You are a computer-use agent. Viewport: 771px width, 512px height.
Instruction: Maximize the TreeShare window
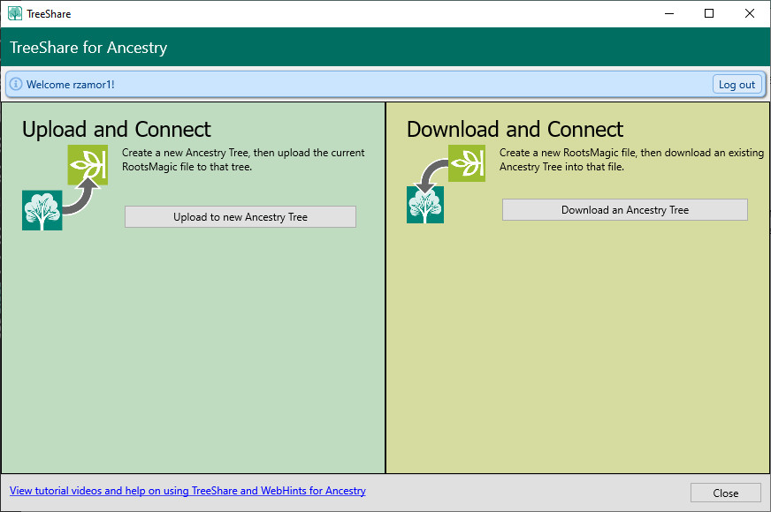pos(709,13)
